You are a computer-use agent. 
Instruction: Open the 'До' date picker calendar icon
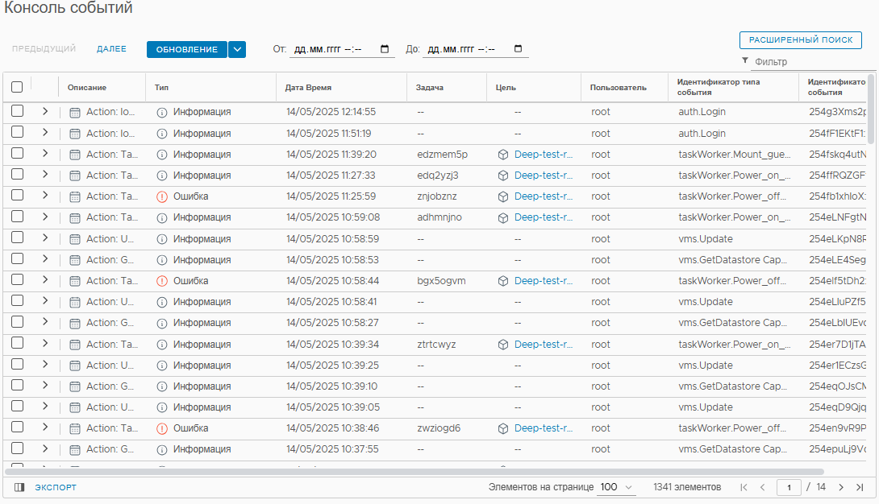pyautogui.click(x=518, y=48)
